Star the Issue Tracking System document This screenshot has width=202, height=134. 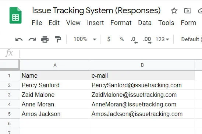(x=174, y=11)
